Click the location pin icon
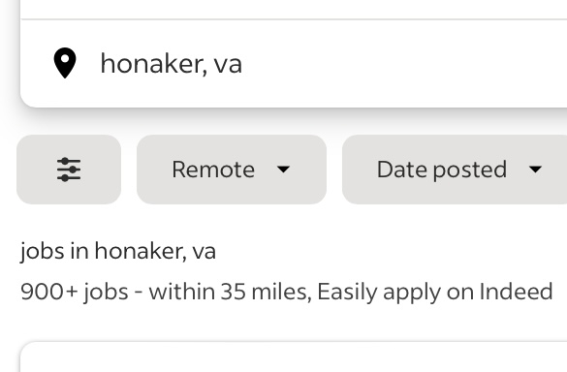 pyautogui.click(x=65, y=63)
